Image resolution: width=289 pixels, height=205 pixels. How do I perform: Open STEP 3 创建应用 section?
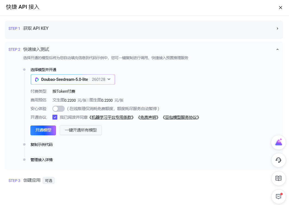(32, 180)
